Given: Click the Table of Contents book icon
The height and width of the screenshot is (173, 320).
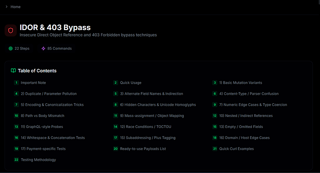Looking at the screenshot, I should [13, 71].
